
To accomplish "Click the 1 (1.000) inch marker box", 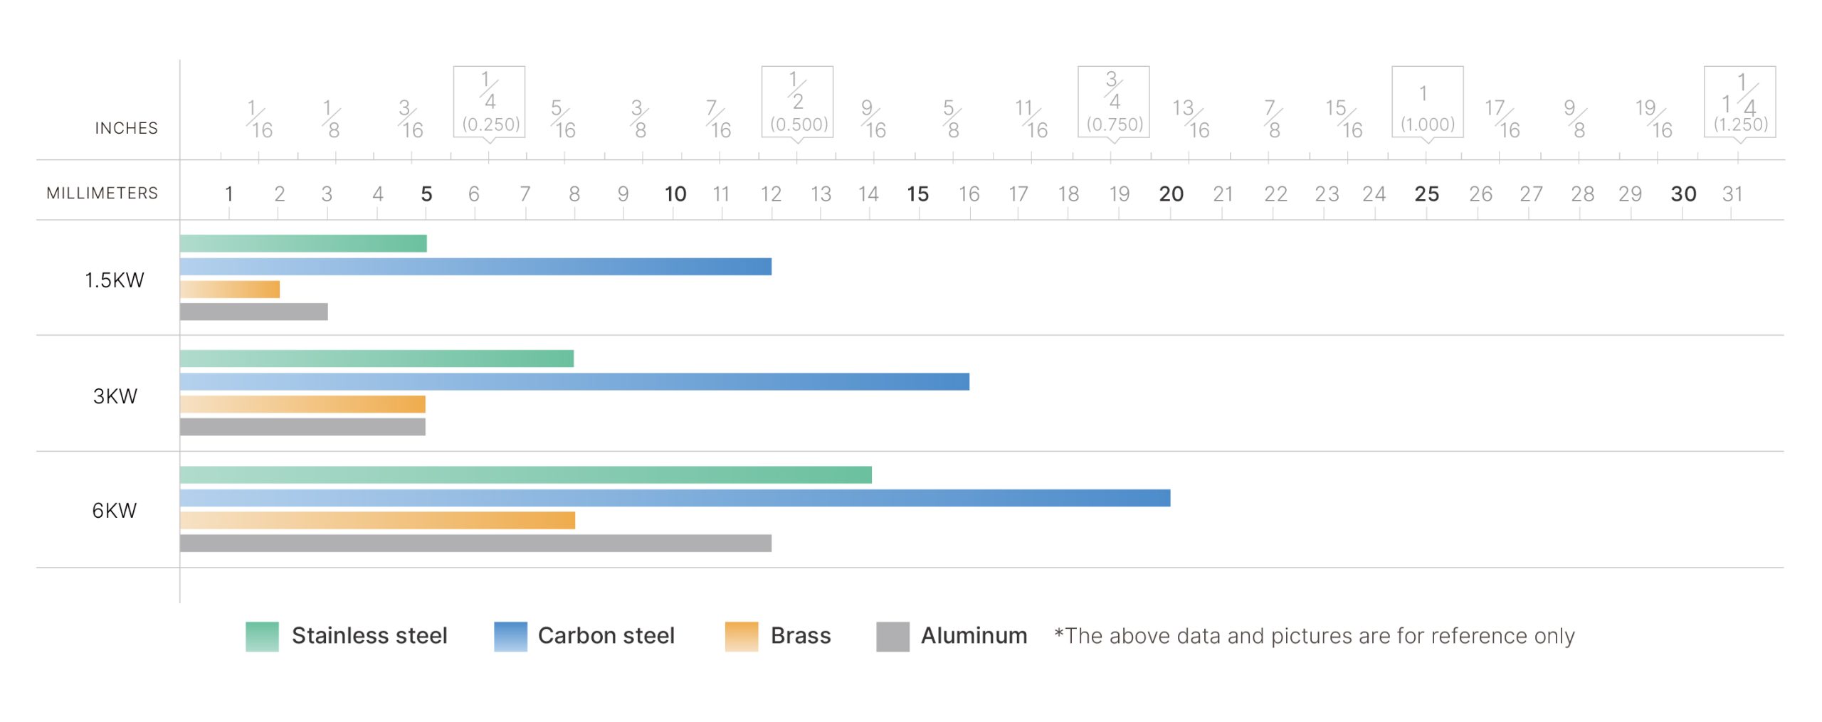I will click(1428, 102).
